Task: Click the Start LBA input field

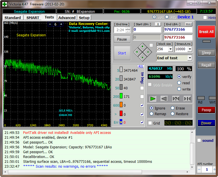Action: (x=147, y=29)
